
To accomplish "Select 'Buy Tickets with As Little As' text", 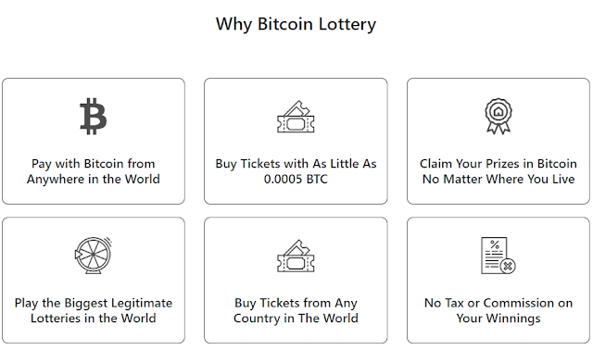I will pos(296,164).
